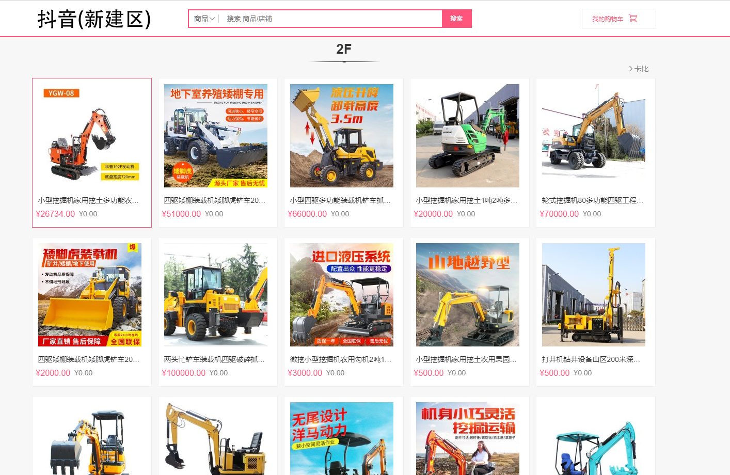Image resolution: width=730 pixels, height=475 pixels.
Task: Click the ¥2000.00 price
Action: pyautogui.click(x=53, y=373)
